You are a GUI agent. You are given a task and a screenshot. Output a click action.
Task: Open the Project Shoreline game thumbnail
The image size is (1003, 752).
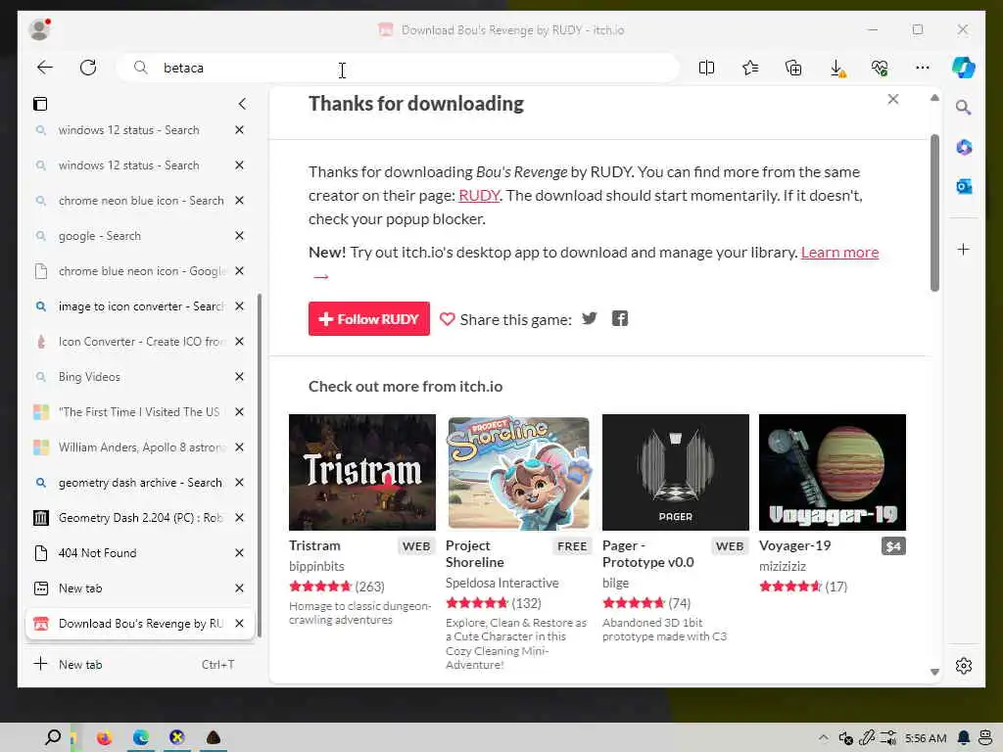(518, 472)
